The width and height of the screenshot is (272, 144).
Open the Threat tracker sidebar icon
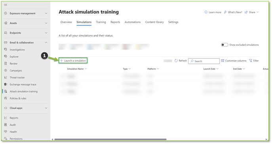point(6,77)
